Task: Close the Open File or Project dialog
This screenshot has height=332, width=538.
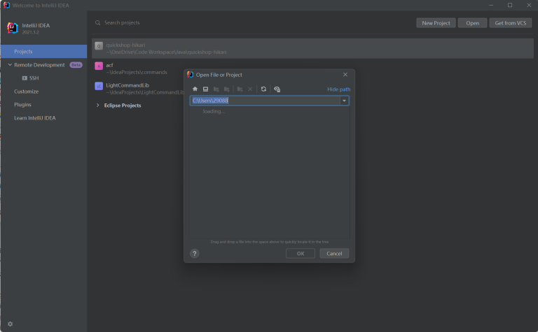Action: click(x=345, y=75)
